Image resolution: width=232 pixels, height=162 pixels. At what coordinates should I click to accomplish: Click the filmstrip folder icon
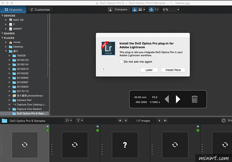tap(4, 121)
